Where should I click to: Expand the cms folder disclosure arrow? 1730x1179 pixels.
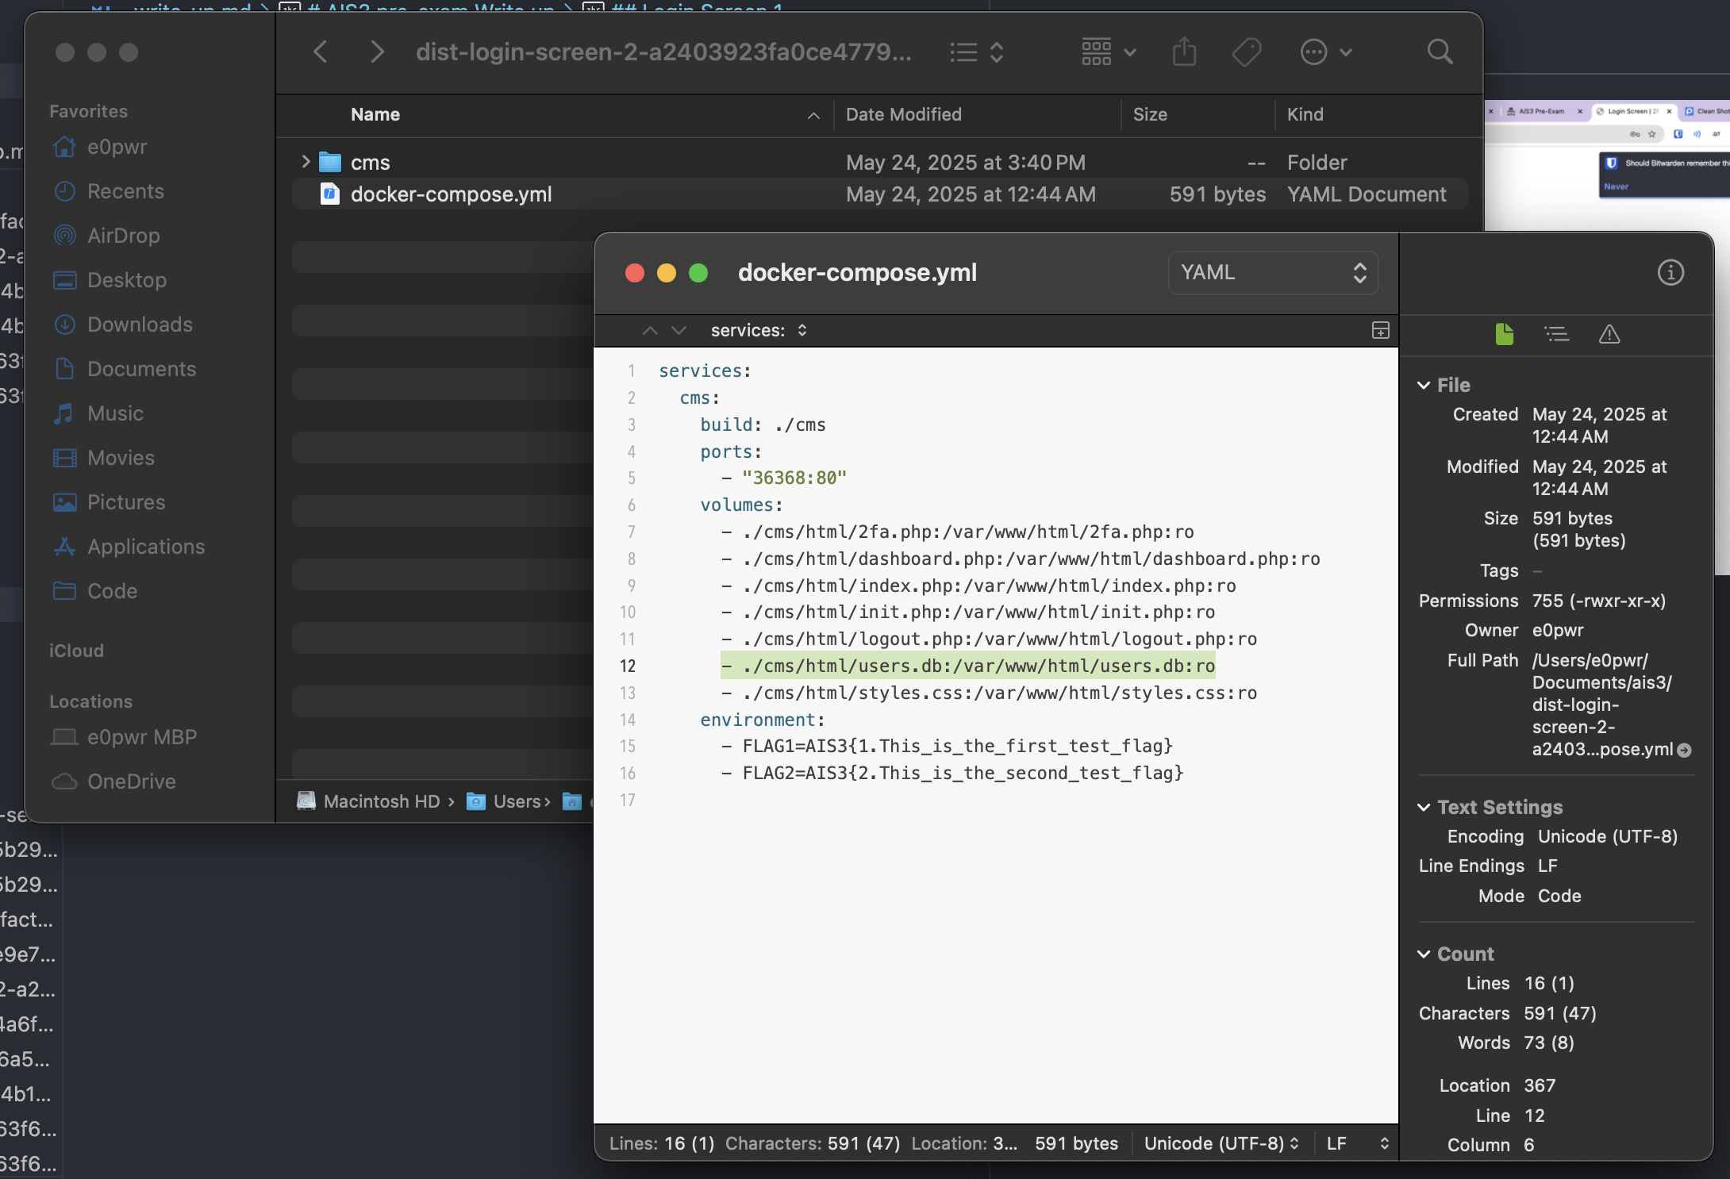point(306,162)
